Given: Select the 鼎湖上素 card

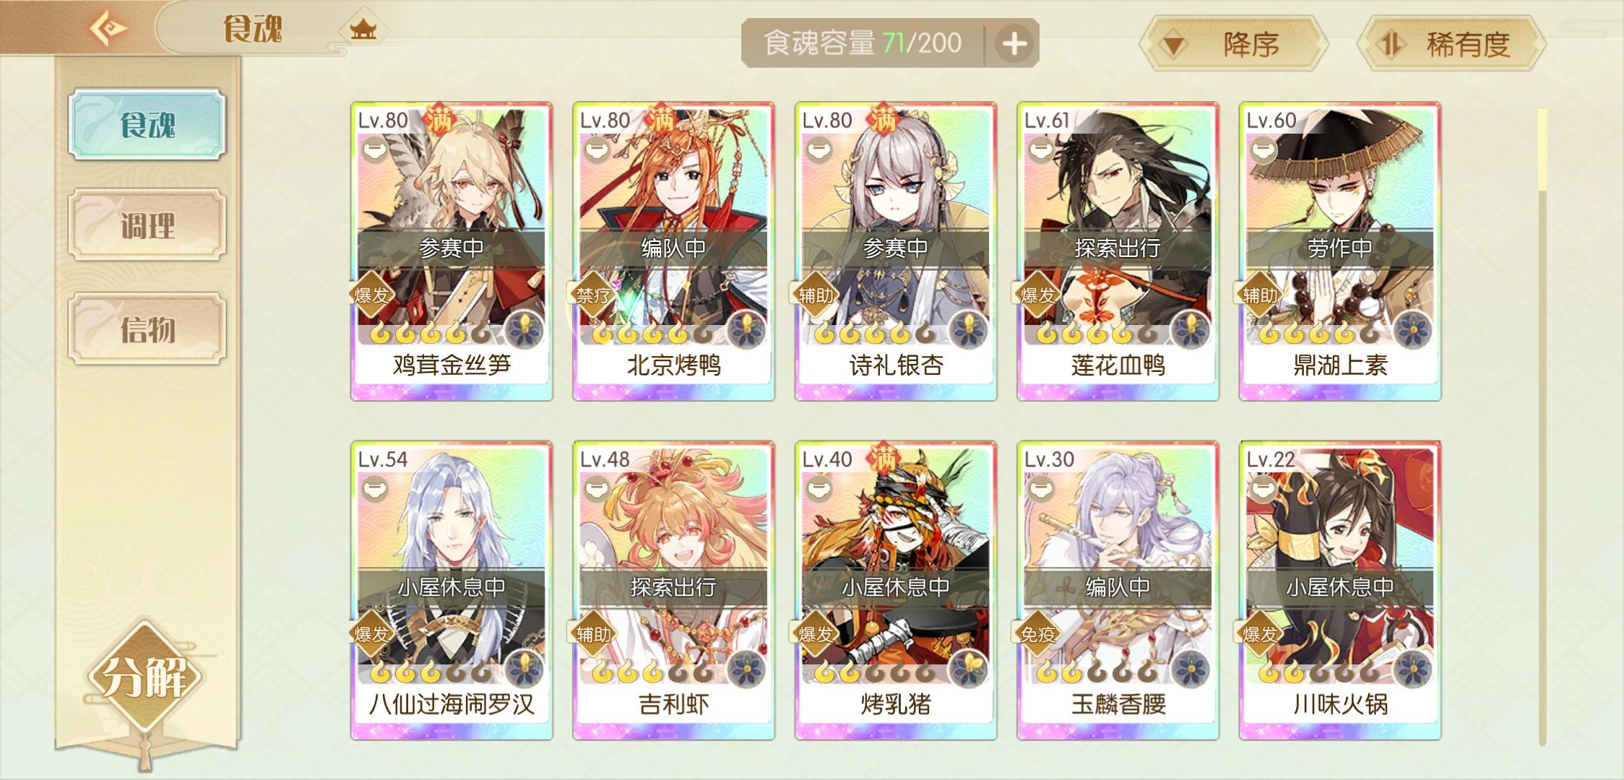Looking at the screenshot, I should tap(1340, 251).
